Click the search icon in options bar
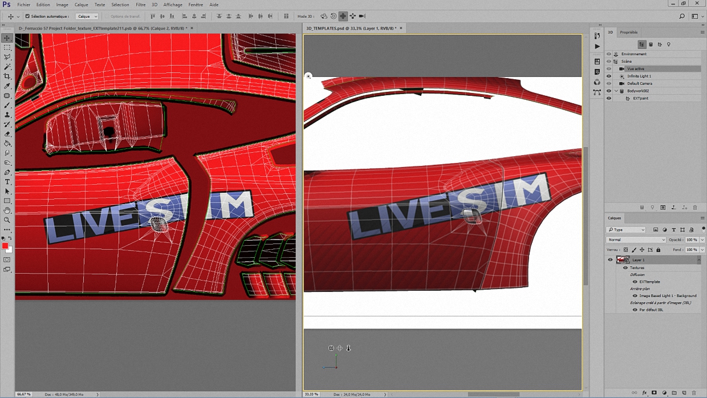The height and width of the screenshot is (398, 707). point(682,17)
